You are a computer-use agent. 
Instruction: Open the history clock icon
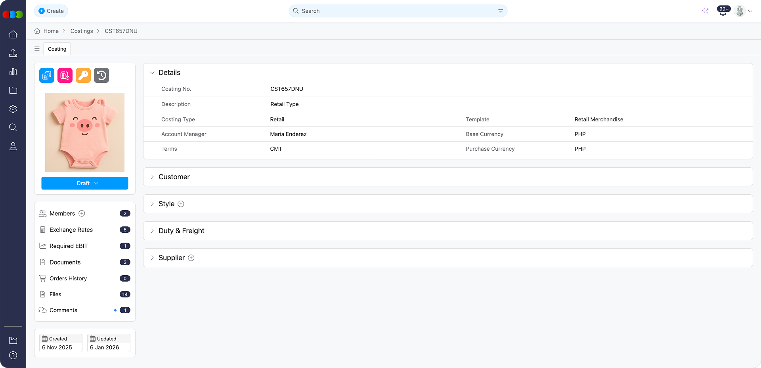click(x=101, y=75)
